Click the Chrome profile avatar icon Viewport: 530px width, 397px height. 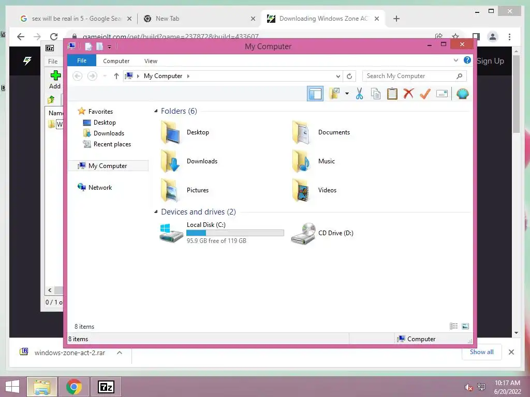click(493, 37)
